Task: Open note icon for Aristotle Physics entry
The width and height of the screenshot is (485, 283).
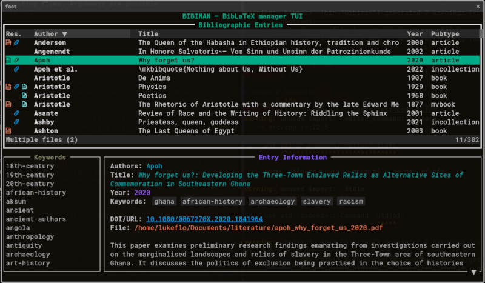Action: (24, 87)
